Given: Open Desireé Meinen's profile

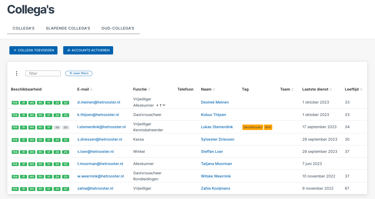Looking at the screenshot, I should (215, 102).
